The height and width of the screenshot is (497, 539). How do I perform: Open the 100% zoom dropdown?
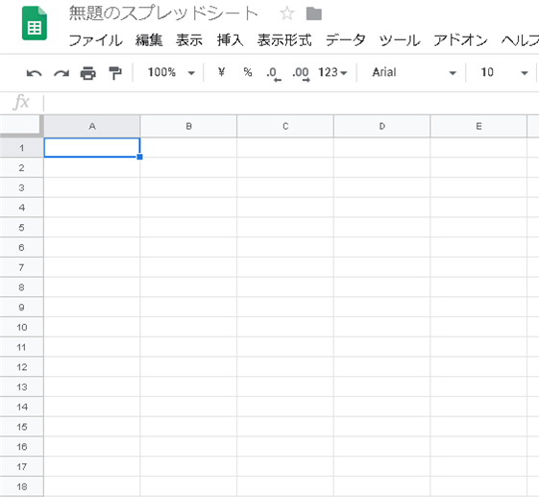tap(171, 72)
